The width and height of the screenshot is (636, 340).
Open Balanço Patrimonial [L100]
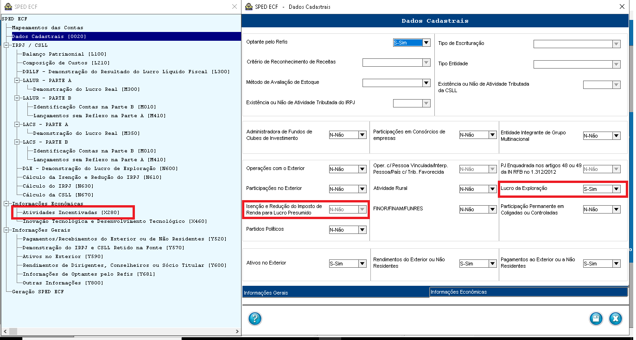click(x=64, y=54)
